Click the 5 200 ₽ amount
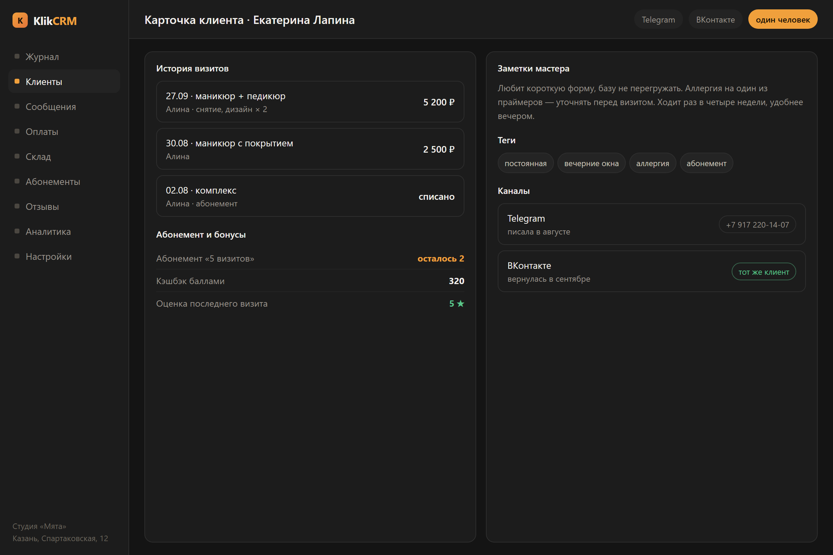This screenshot has width=833, height=555. (x=438, y=102)
